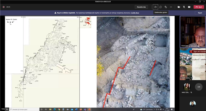Click the aerial excavation photo in slide

tap(133, 62)
